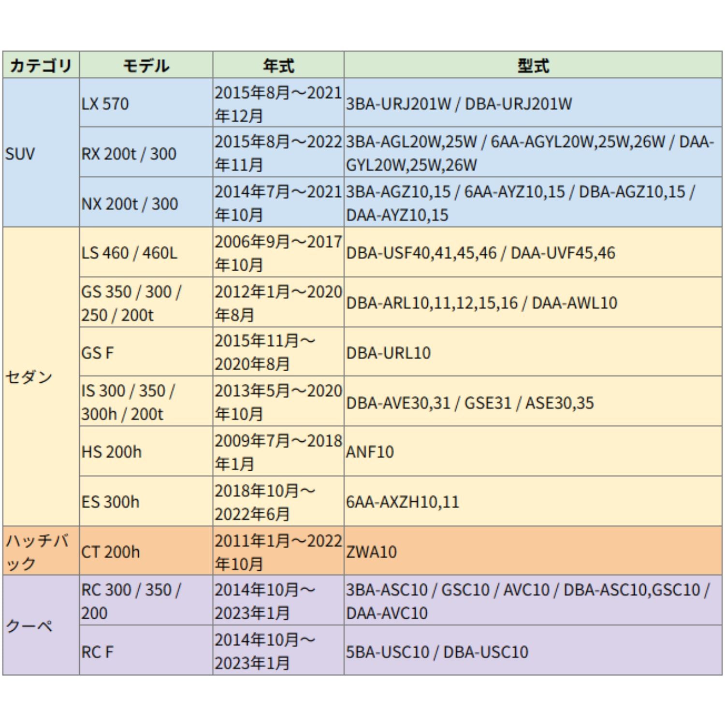Click the ANF10 type code cell

pyautogui.click(x=533, y=451)
